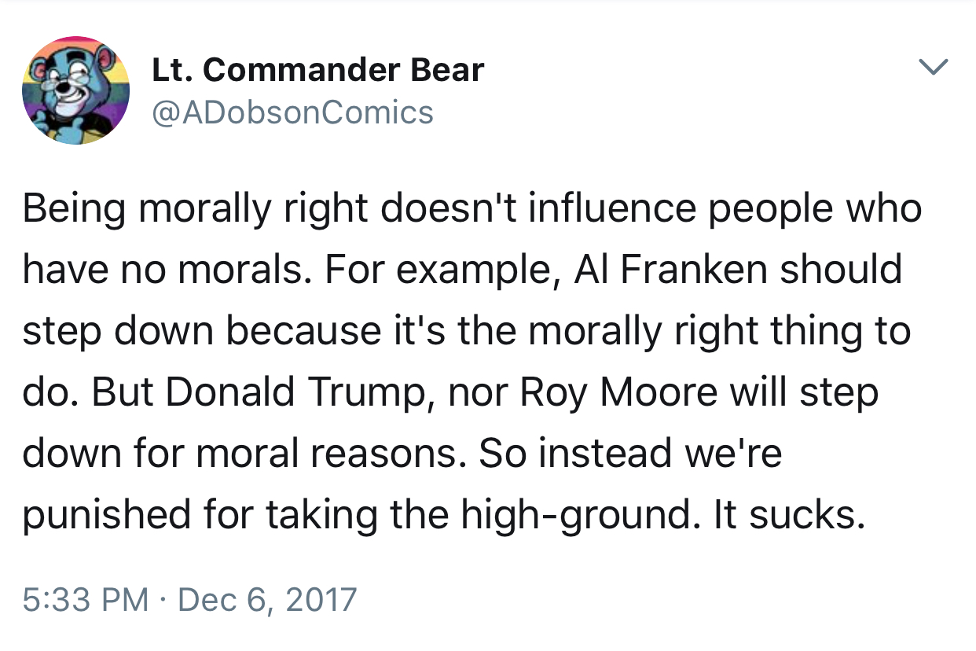
Task: Click the Dec 6, 2017 date
Action: 268,601
